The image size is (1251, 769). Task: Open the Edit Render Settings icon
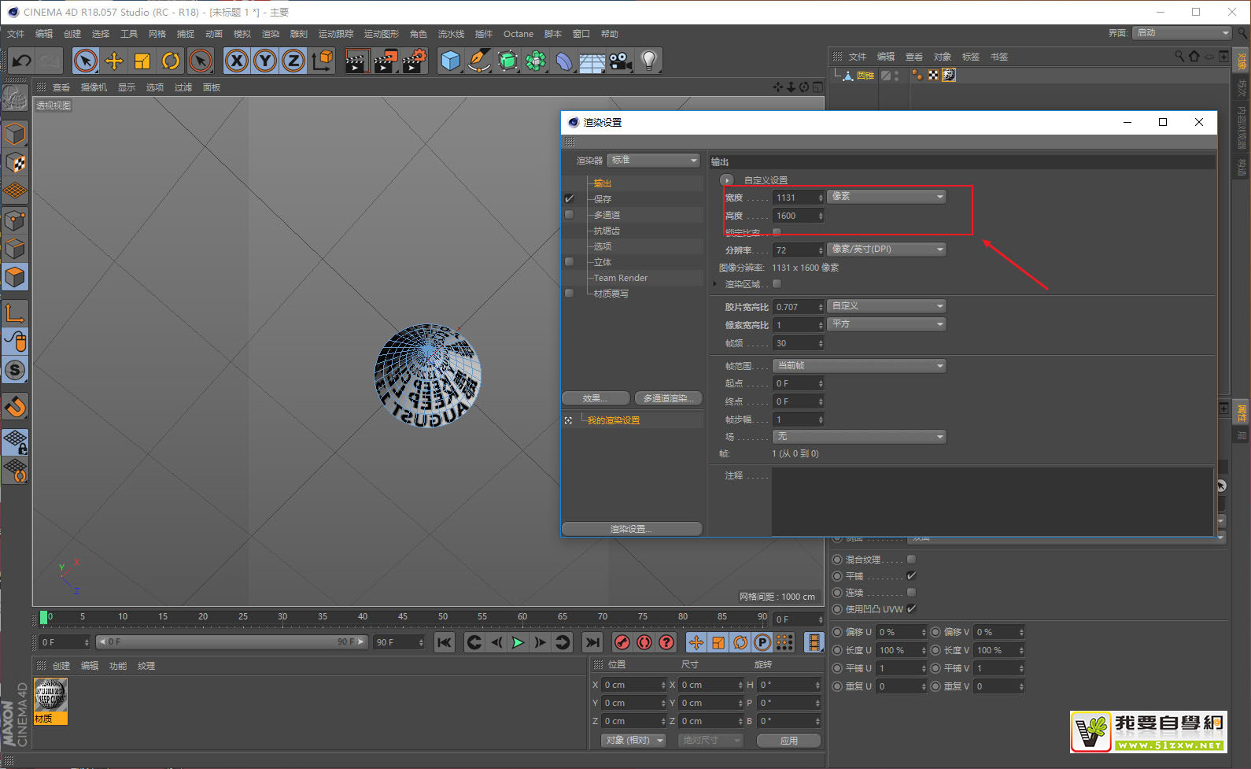click(x=414, y=61)
